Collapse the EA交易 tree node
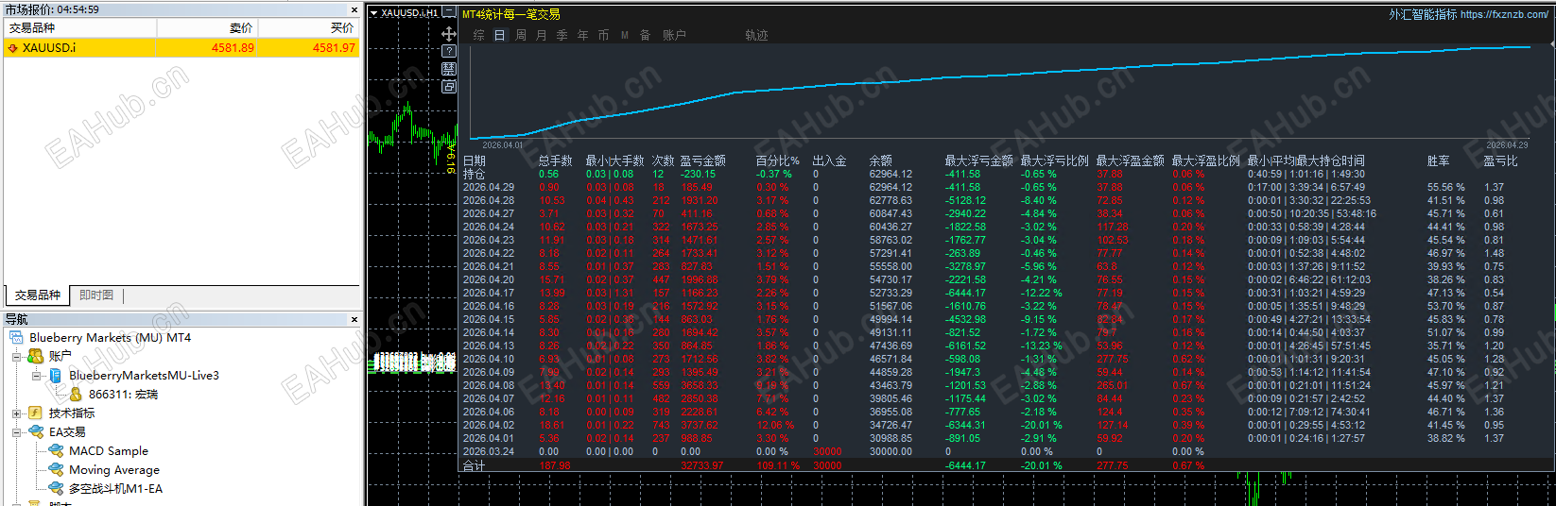The height and width of the screenshot is (506, 1556). (x=16, y=432)
